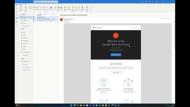This screenshot has width=190, height=107.
Task: Collapse the Folders section
Action: pos(20,29)
